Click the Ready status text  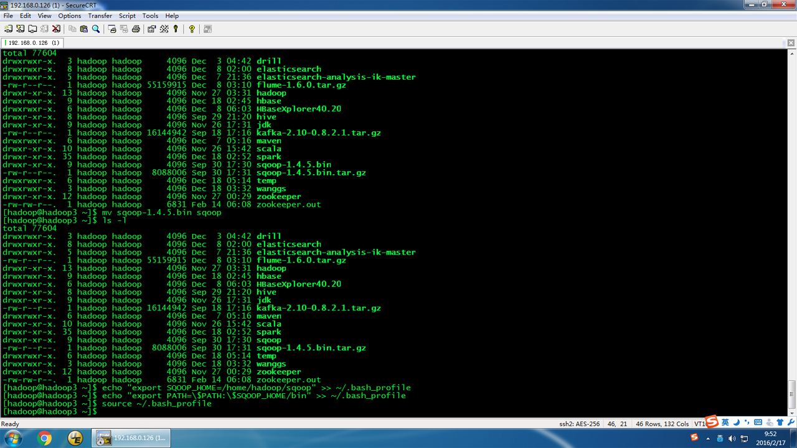(10, 424)
